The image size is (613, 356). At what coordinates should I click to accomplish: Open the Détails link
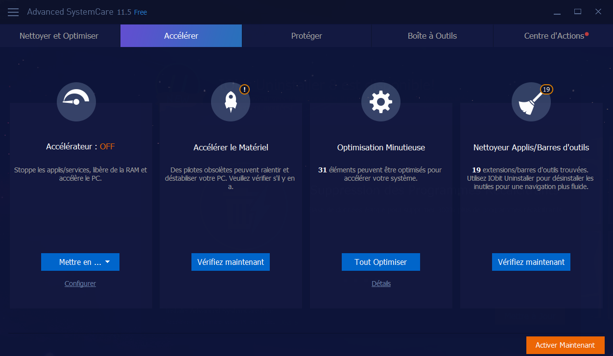tap(381, 284)
